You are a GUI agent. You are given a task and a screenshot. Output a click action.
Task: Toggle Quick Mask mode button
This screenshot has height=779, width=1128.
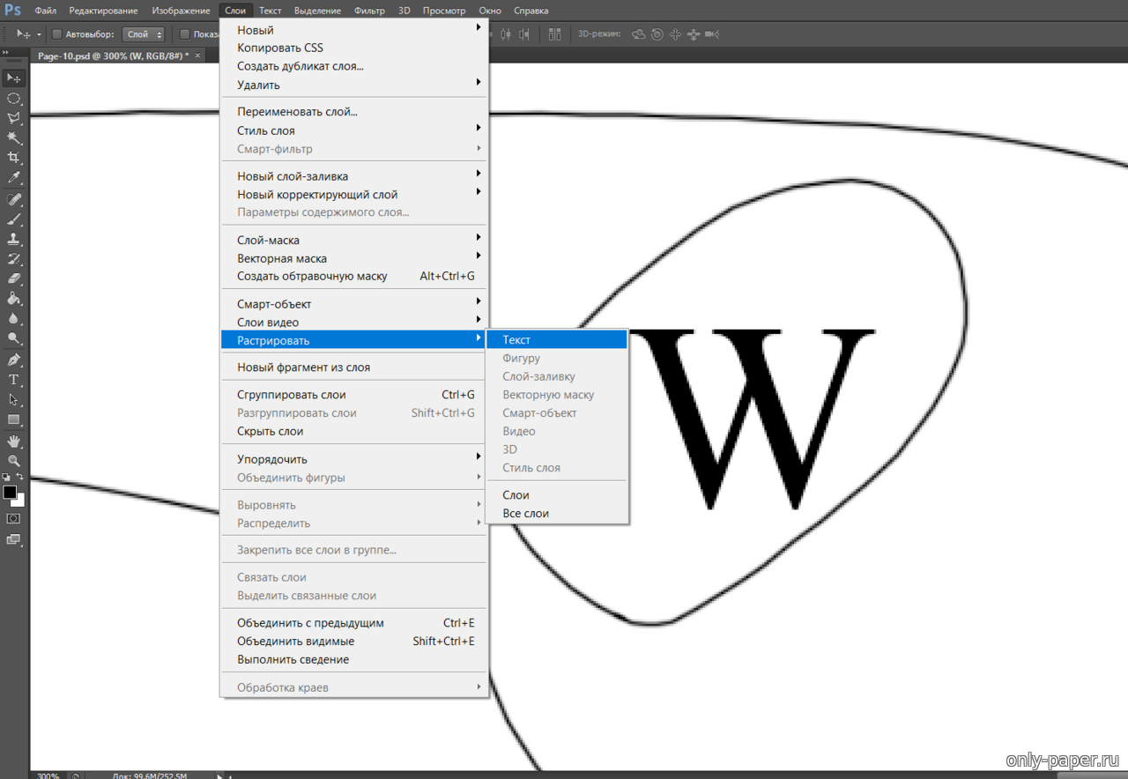pos(14,519)
